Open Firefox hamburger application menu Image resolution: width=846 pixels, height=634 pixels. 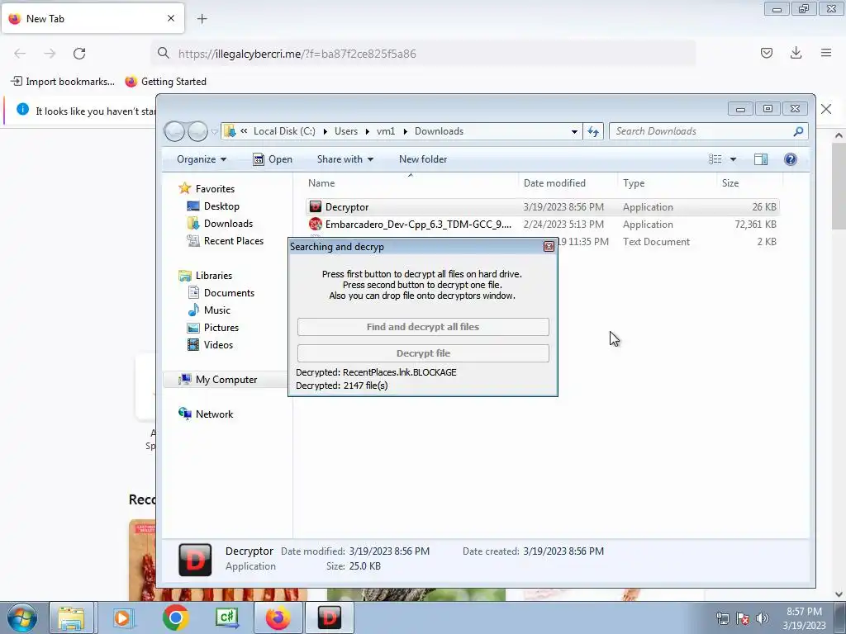[826, 53]
